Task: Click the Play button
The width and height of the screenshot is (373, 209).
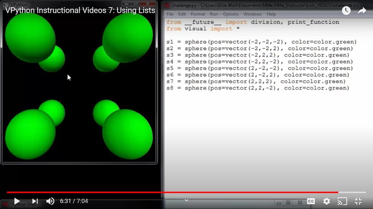Action: point(17,201)
